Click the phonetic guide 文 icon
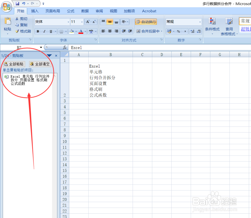The width and height of the screenshot is (251, 218). point(91,32)
